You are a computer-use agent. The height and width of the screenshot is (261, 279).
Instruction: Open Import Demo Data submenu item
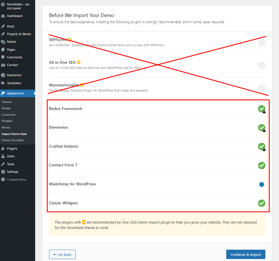coord(14,134)
